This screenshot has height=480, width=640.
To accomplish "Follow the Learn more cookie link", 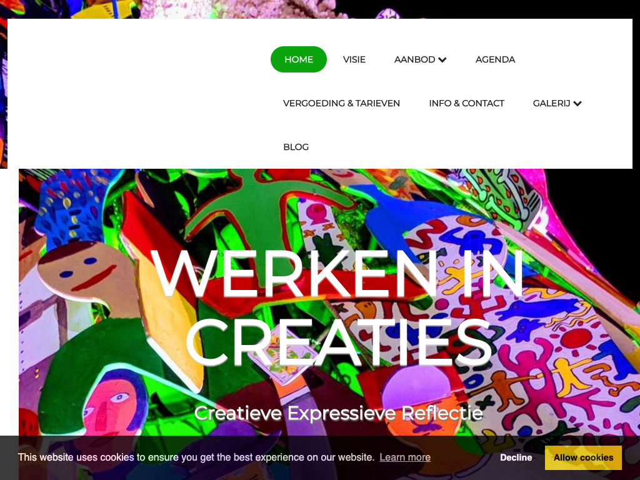I will 405,457.
